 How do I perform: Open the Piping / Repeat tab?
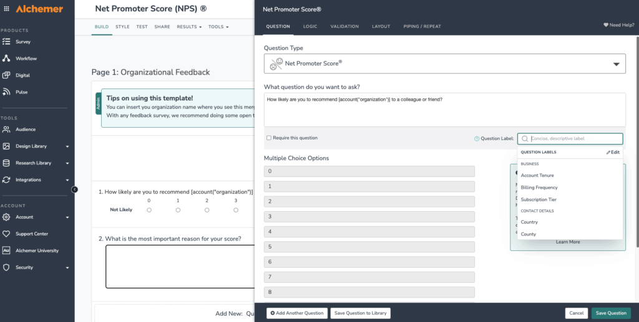click(x=422, y=26)
